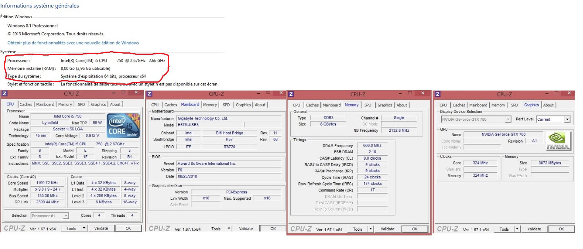Click the CPU-Z icon in Mainboard window title bar
The image size is (583, 249).
tap(149, 94)
